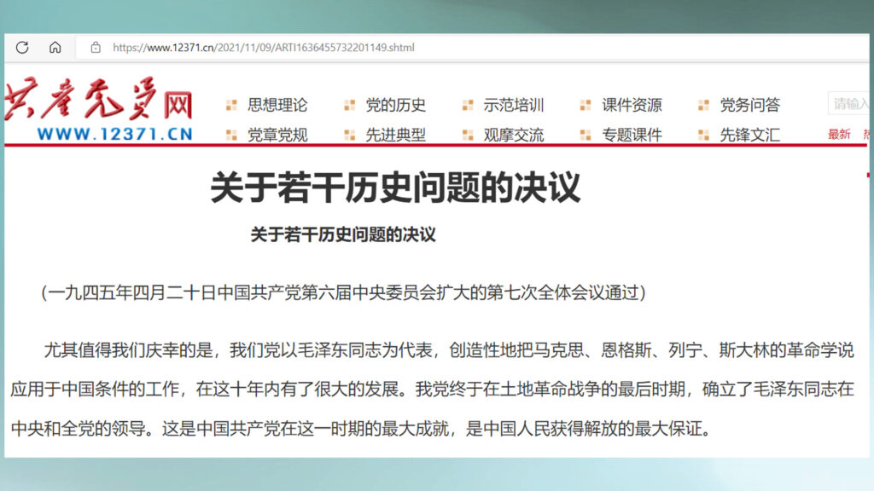
Task: Click the 共产党员网 site logo
Action: pyautogui.click(x=99, y=113)
